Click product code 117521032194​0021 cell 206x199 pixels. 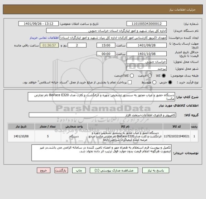(177, 136)
